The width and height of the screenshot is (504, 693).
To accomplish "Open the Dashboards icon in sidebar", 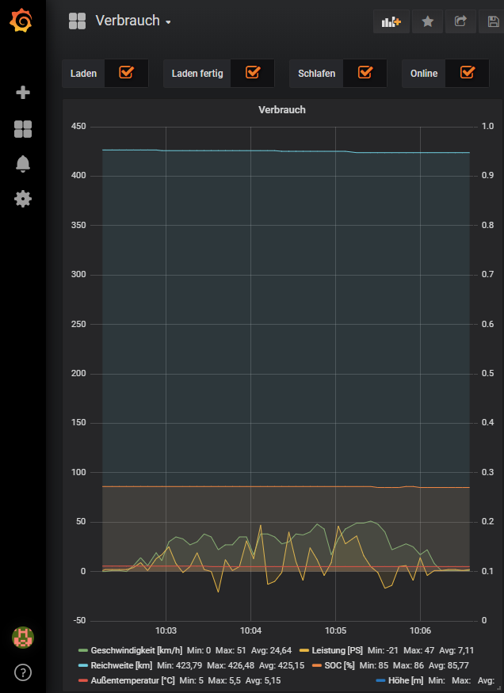I will coord(23,129).
